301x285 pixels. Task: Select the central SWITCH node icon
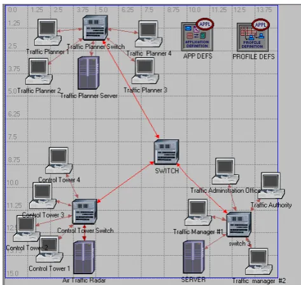(167, 152)
